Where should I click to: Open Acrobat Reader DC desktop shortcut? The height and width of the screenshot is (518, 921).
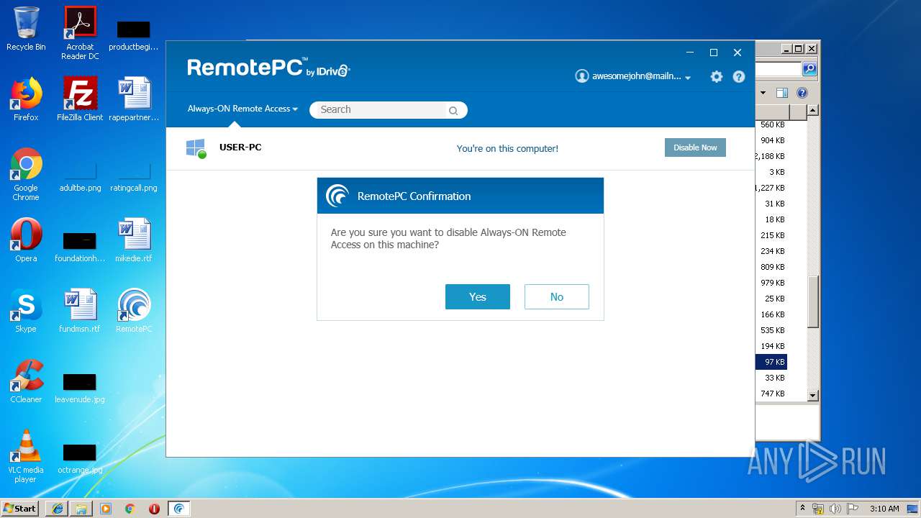pyautogui.click(x=80, y=33)
